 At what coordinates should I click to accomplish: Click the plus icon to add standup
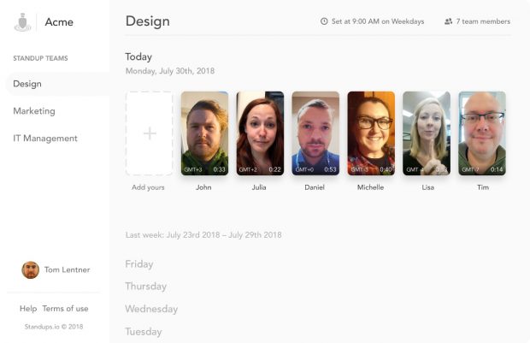click(150, 133)
